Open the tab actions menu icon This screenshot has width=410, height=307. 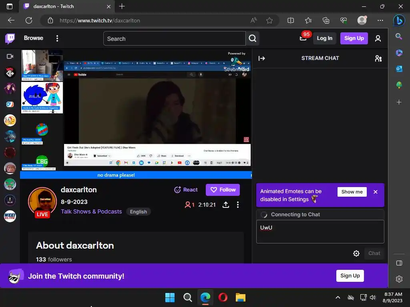coord(10,6)
